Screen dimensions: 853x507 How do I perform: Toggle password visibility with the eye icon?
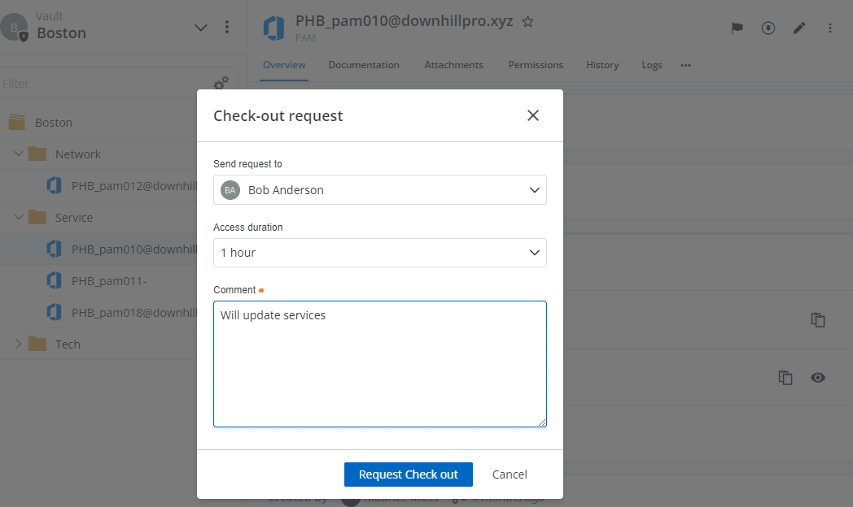coord(818,377)
